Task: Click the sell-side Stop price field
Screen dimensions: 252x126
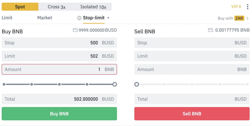Action: coord(192,43)
